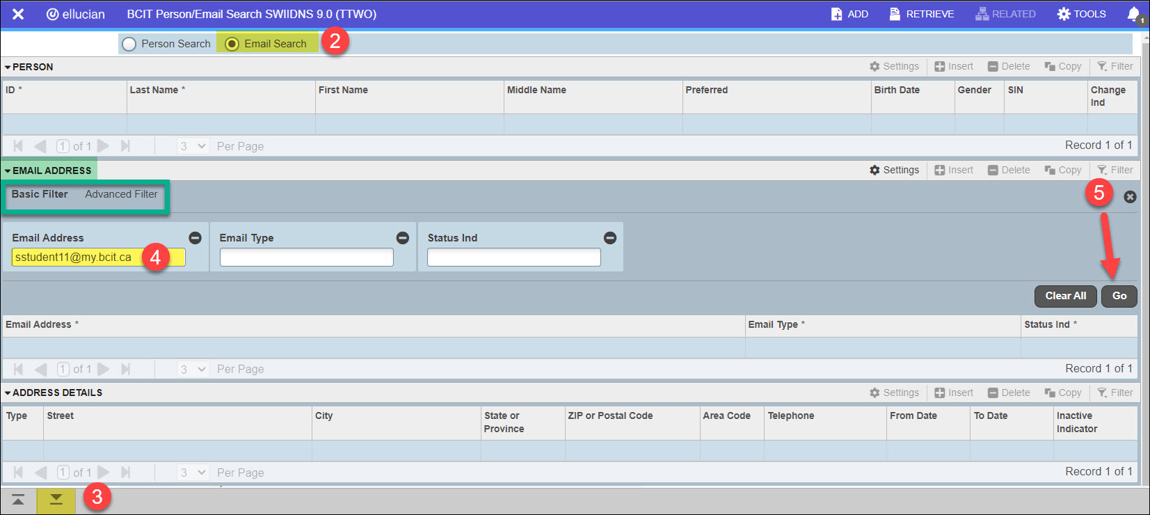Open ADDRESS DETAILS per page dropdown
1150x515 pixels.
click(x=193, y=473)
